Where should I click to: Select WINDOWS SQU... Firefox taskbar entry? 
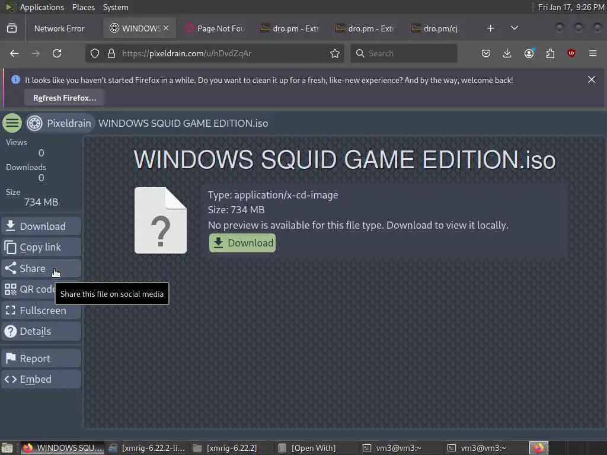pos(62,448)
